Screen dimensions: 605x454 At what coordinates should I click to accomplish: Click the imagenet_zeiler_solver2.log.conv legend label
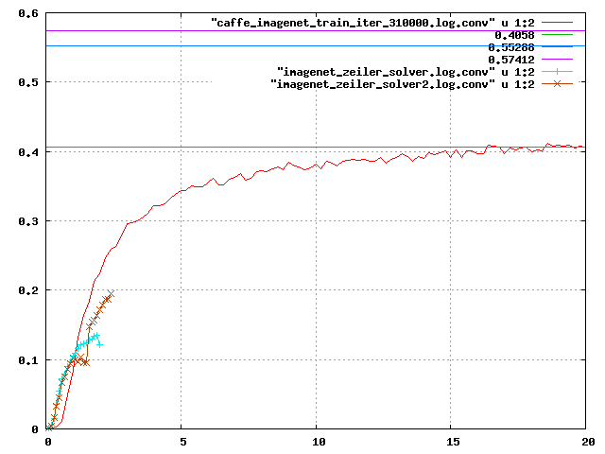[403, 84]
